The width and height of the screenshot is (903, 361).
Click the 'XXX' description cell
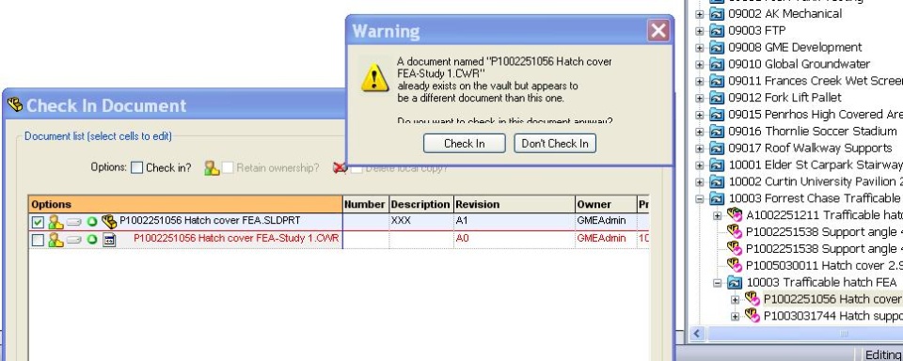421,221
